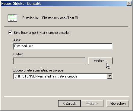Close the Neues Objekt - Kontakt dialog
133x111 pixels.
point(129,4)
